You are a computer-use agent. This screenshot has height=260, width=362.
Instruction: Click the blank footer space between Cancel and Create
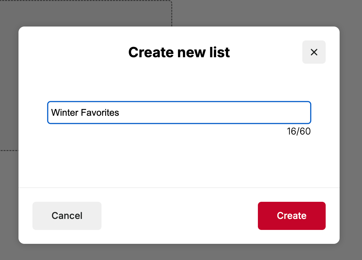(179, 216)
